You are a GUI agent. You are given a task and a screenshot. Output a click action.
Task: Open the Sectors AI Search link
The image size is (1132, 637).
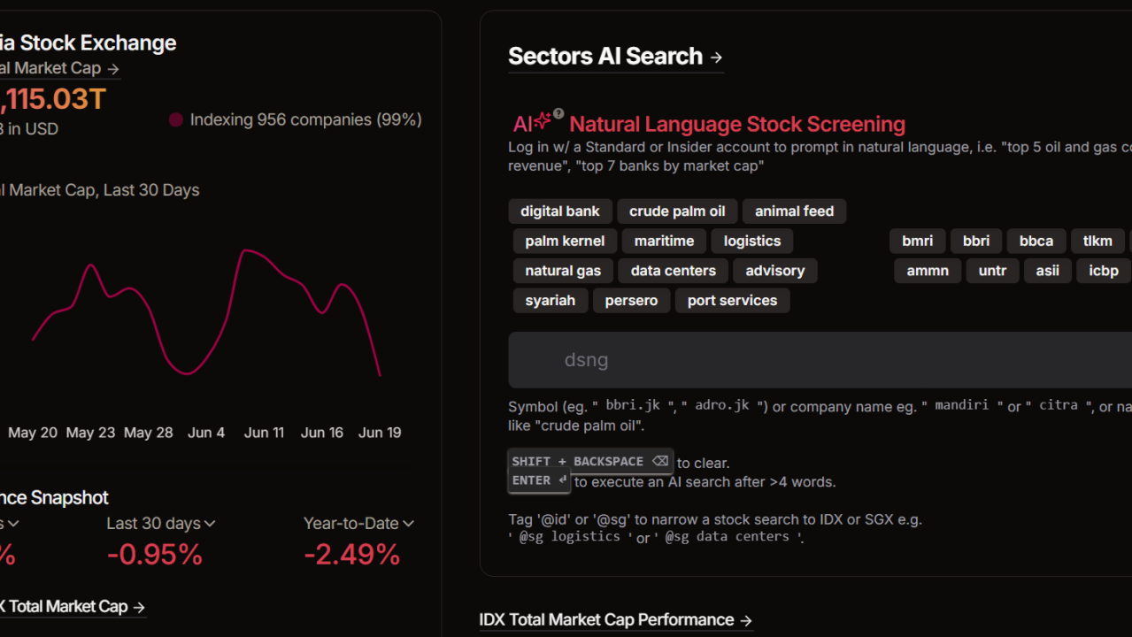coord(605,57)
